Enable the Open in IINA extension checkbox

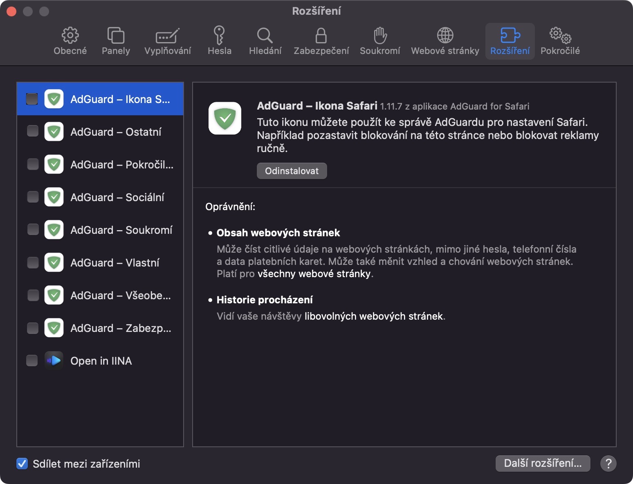32,361
